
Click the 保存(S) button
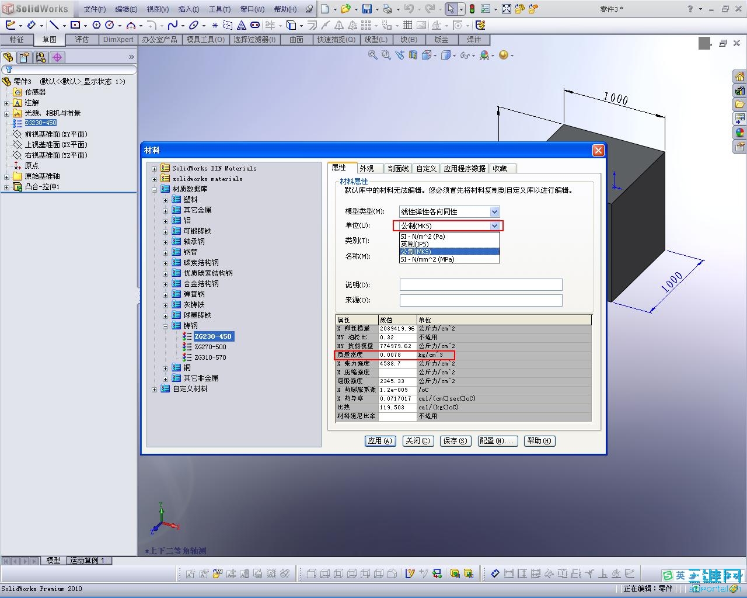tap(455, 441)
